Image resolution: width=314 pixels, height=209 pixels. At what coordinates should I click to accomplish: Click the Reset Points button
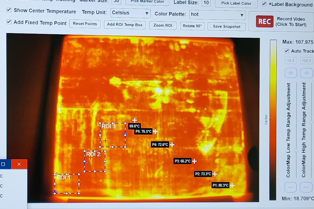(x=85, y=24)
